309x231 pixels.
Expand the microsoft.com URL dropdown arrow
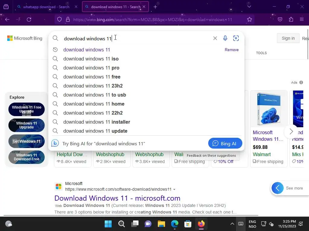tap(174, 189)
